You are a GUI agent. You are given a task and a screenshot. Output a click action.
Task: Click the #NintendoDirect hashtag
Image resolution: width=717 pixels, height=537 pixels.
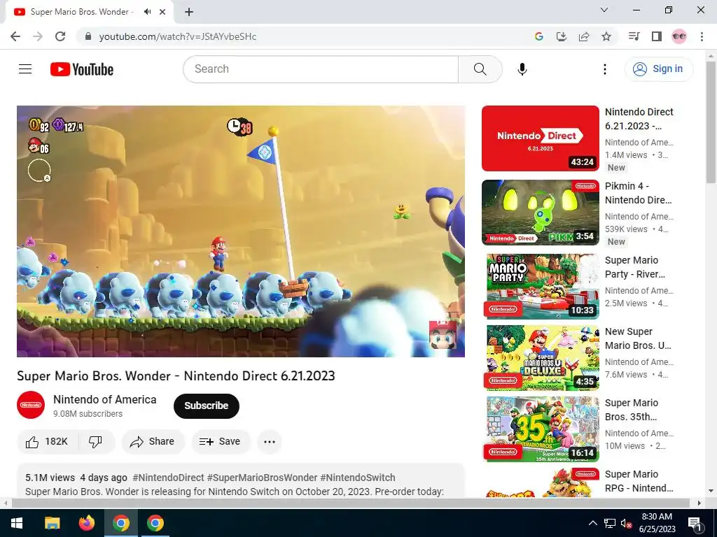168,478
